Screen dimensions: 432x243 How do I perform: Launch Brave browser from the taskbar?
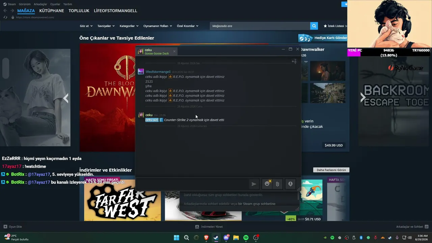(206, 238)
